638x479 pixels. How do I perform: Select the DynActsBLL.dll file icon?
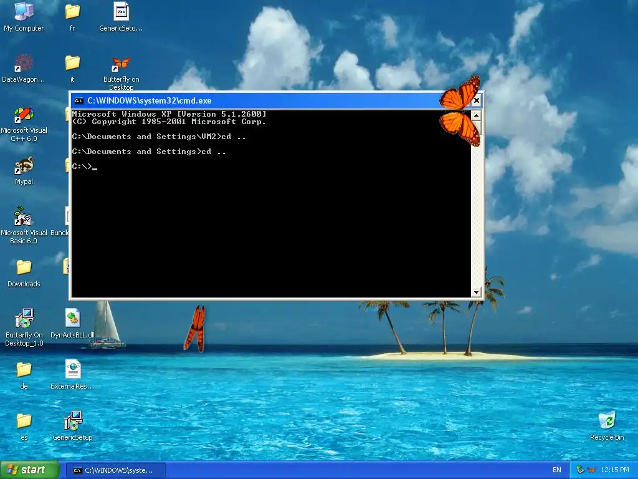[x=72, y=324]
